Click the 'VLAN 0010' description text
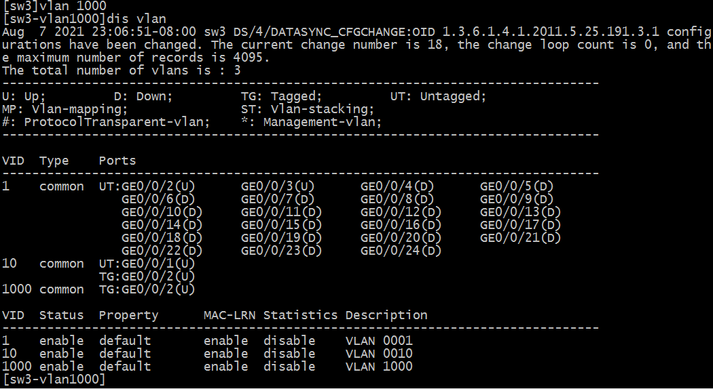The height and width of the screenshot is (389, 713). tap(379, 354)
